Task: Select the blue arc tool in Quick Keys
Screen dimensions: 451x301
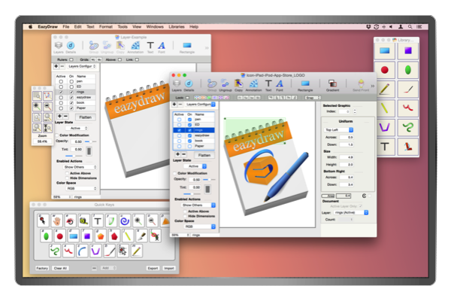Action: click(82, 251)
